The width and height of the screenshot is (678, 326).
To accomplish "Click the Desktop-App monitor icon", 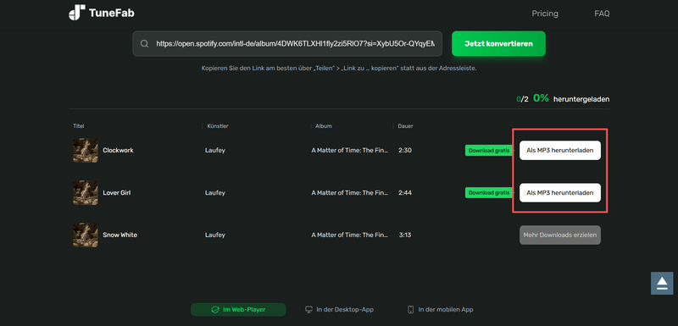I will [308, 310].
